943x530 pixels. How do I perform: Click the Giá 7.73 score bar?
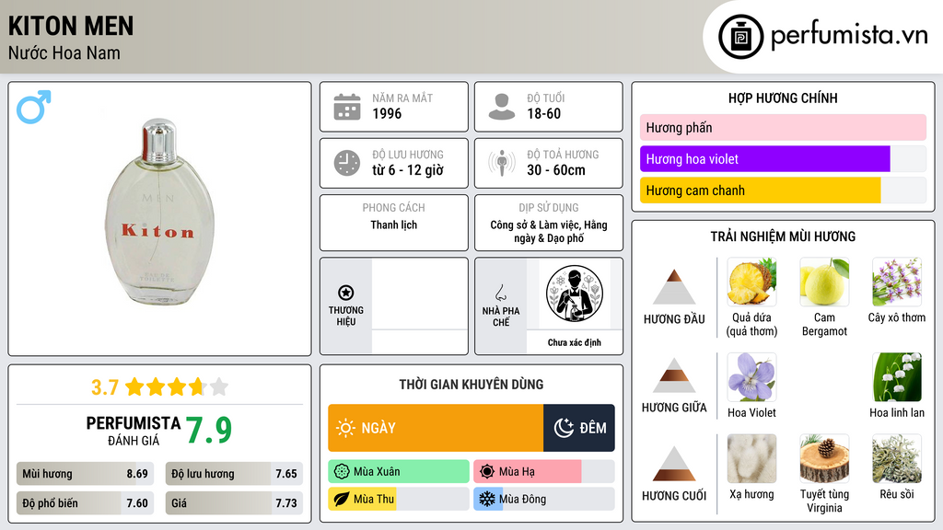[234, 503]
